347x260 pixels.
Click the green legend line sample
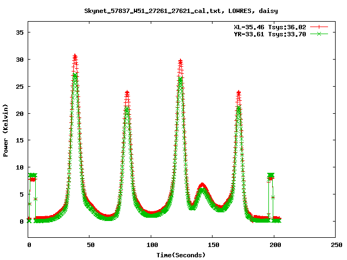[x=319, y=34]
